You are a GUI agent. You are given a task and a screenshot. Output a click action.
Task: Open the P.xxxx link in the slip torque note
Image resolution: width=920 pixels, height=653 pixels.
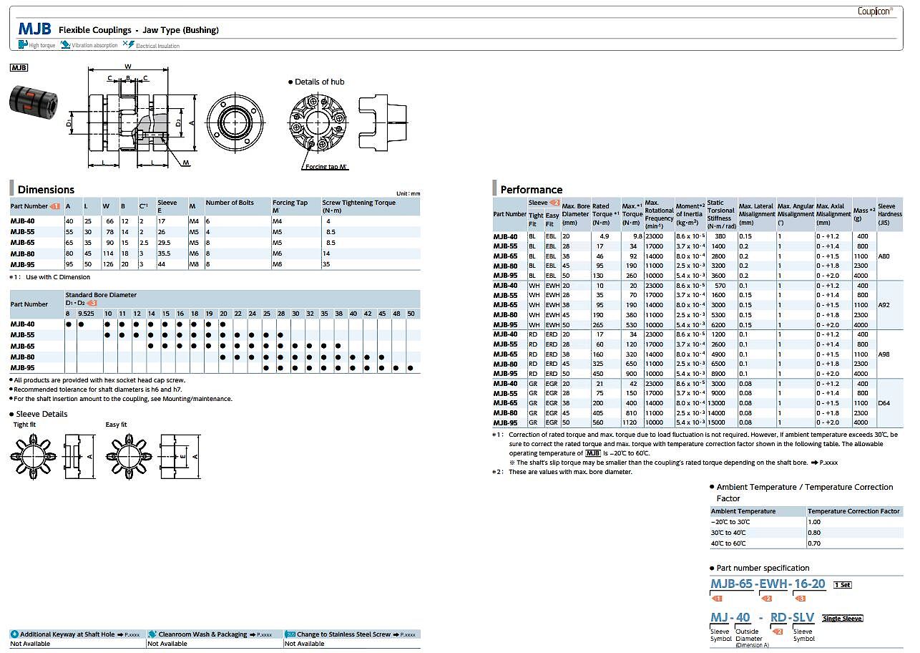click(x=825, y=463)
